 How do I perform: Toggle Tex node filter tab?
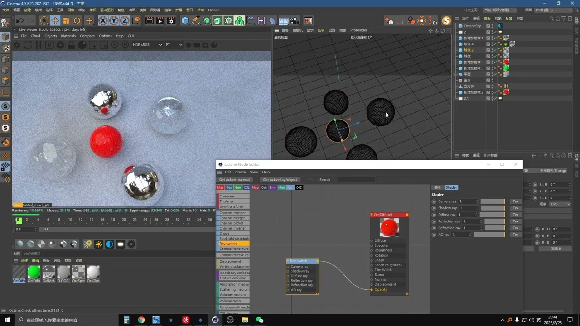pos(229,187)
